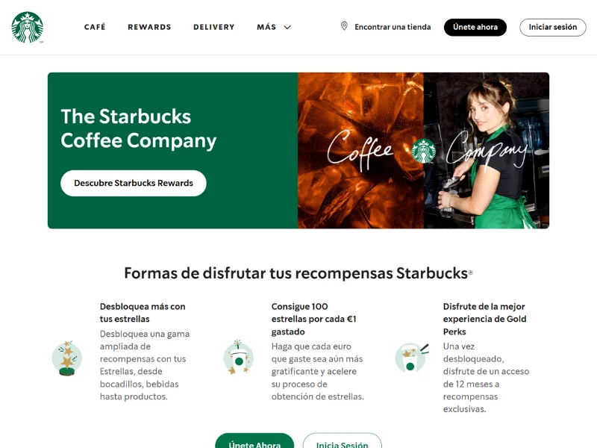Image resolution: width=597 pixels, height=448 pixels.
Task: Click the cup with stars icon
Action: click(x=238, y=357)
